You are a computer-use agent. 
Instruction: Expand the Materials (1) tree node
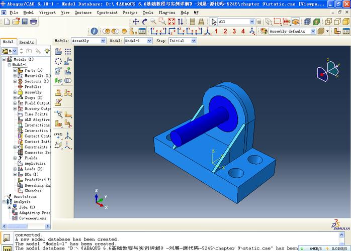click(x=15, y=76)
